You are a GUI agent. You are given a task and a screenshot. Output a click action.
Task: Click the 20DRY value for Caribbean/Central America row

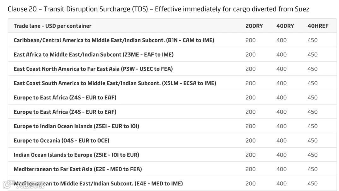pos(251,40)
